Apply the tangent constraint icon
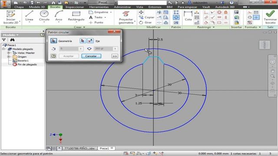 (x=206, y=23)
